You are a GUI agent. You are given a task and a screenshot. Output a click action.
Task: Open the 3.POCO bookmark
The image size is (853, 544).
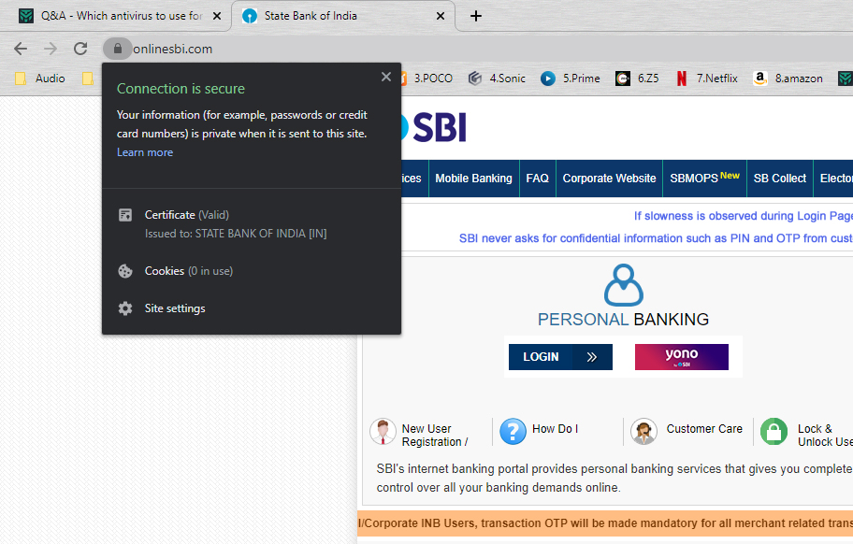tap(426, 79)
